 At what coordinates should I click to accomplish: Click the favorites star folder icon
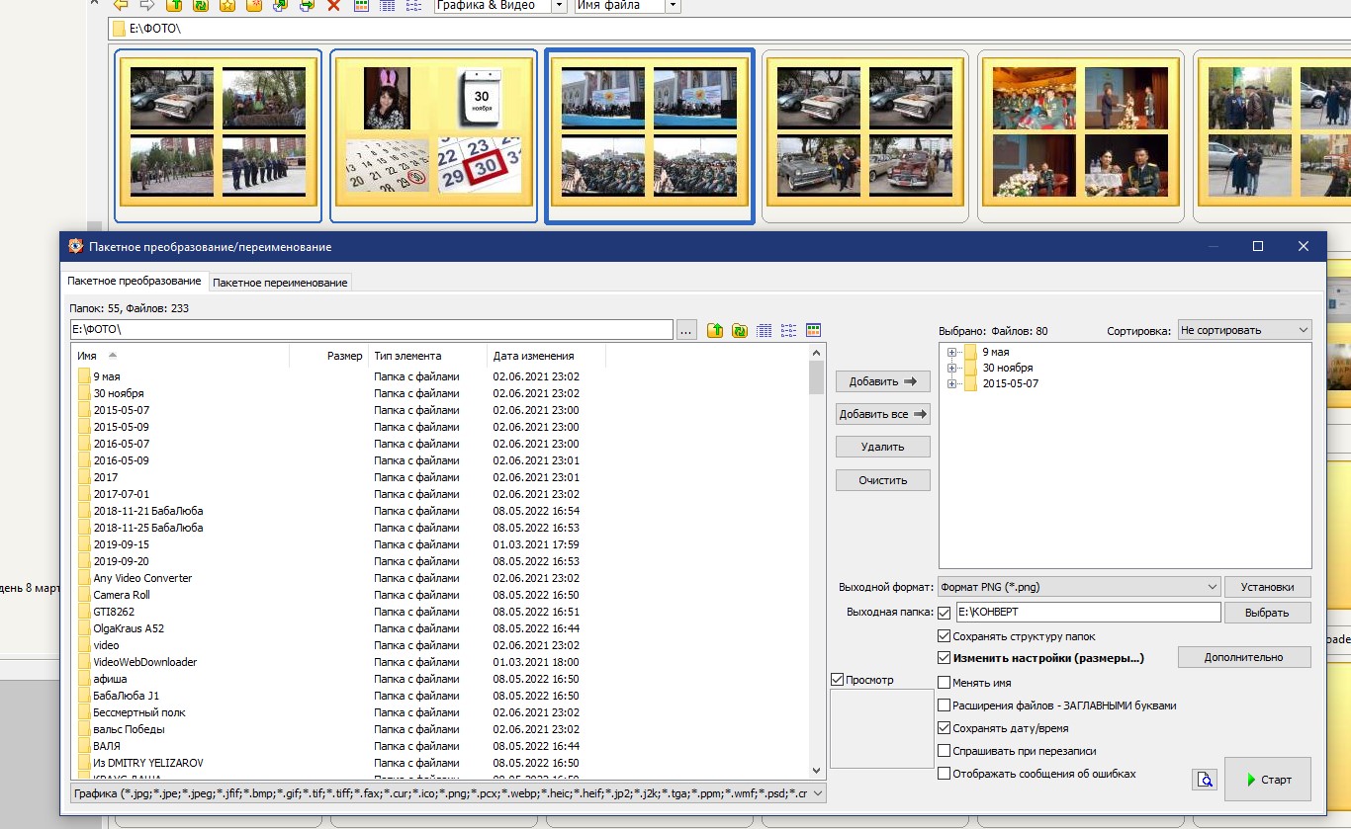click(x=226, y=5)
